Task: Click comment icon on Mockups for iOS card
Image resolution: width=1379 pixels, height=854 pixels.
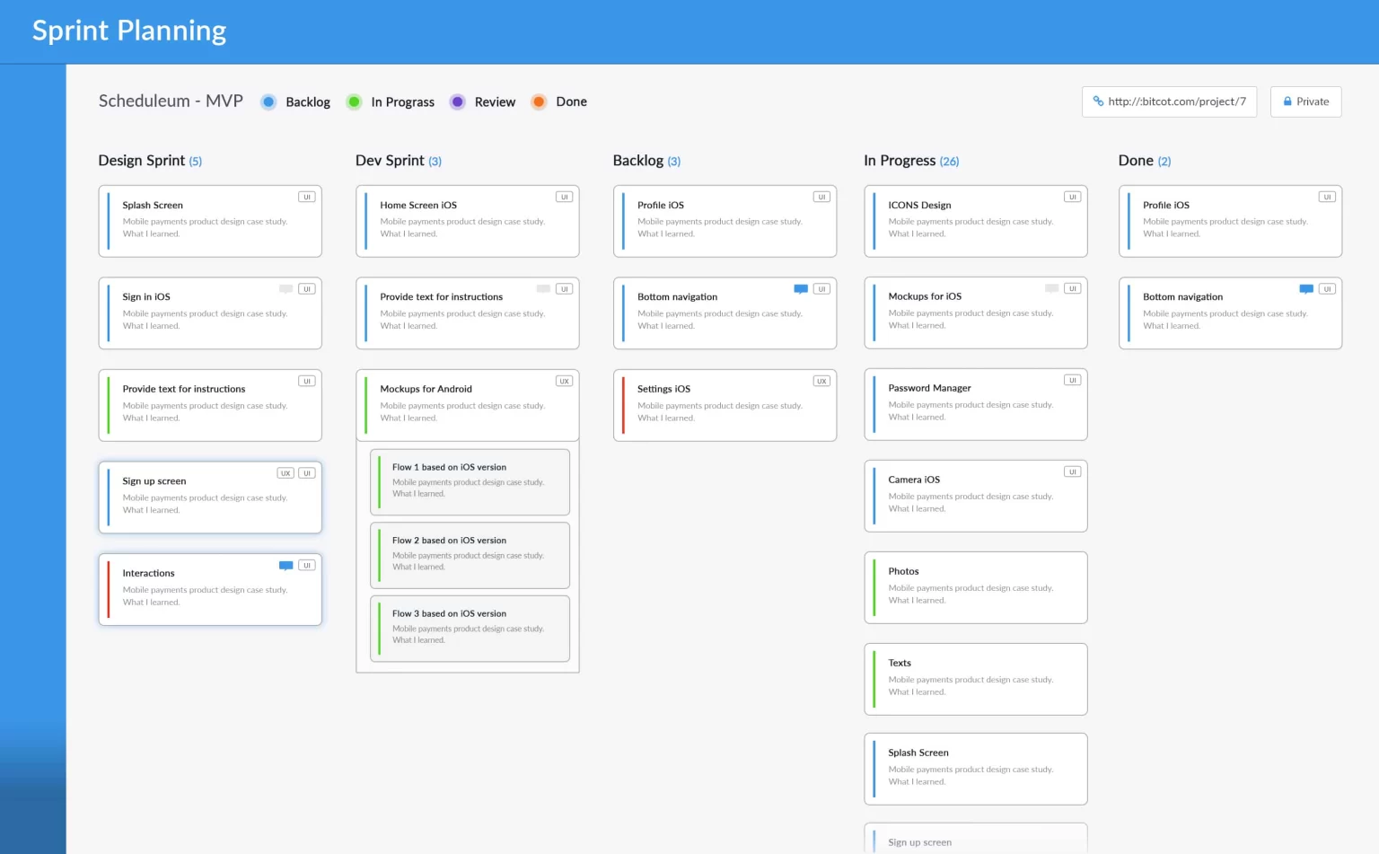Action: point(1051,288)
